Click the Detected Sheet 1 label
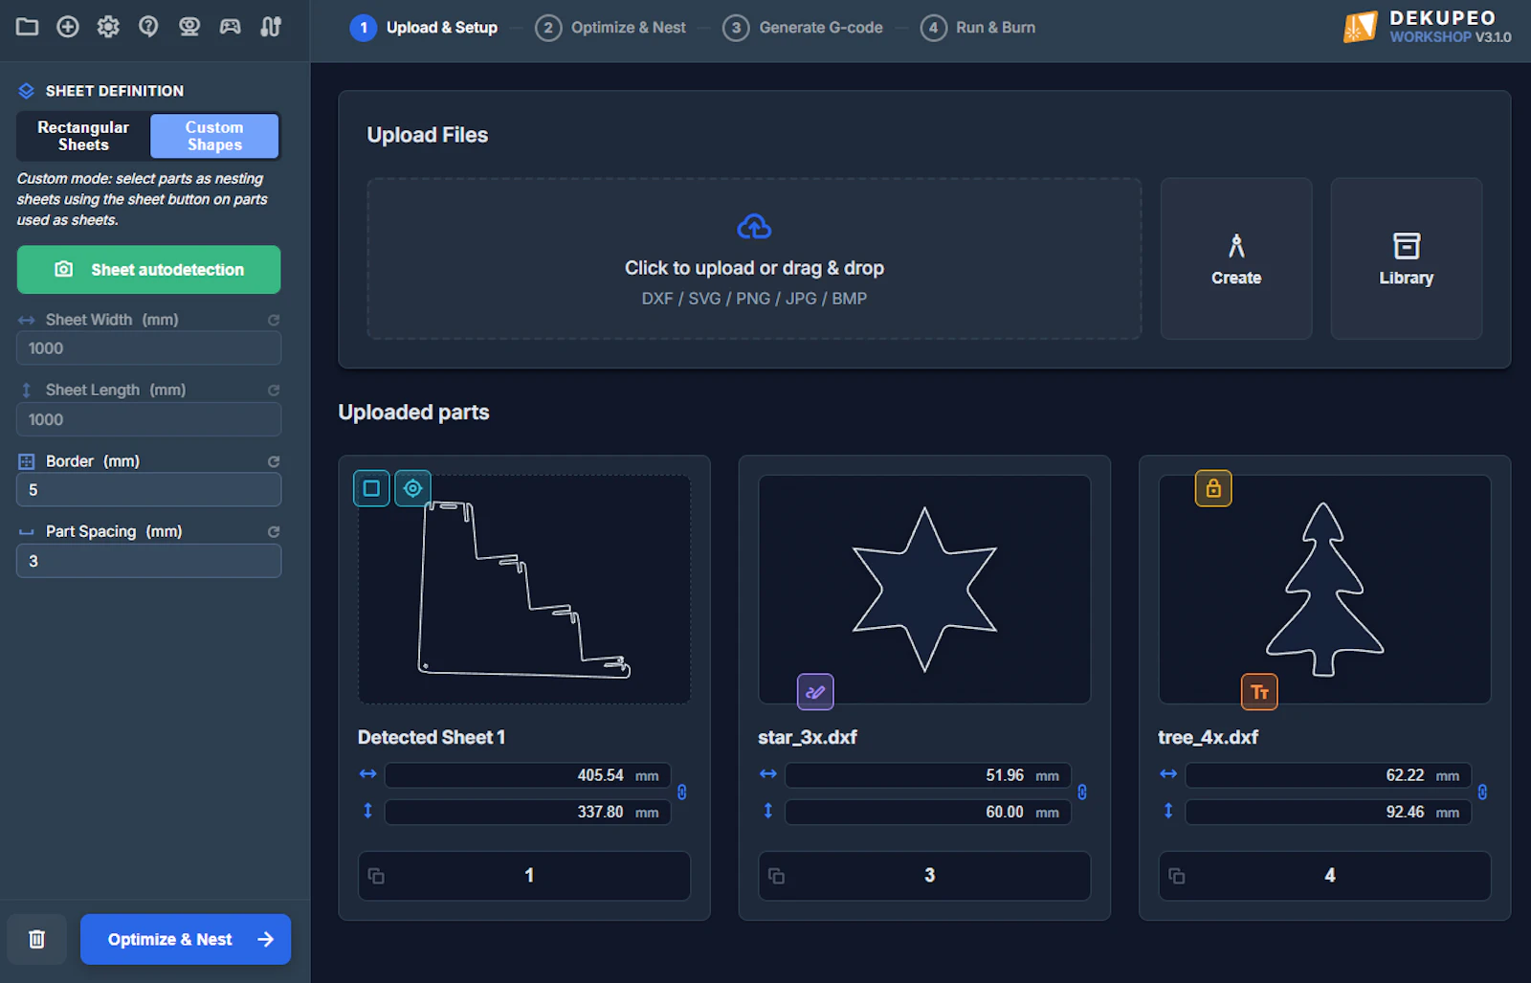 coord(432,737)
